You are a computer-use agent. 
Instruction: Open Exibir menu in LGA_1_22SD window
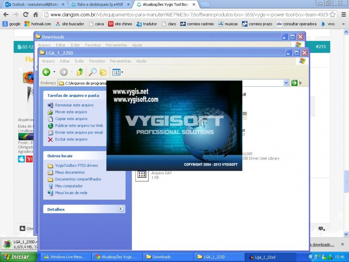point(79,61)
